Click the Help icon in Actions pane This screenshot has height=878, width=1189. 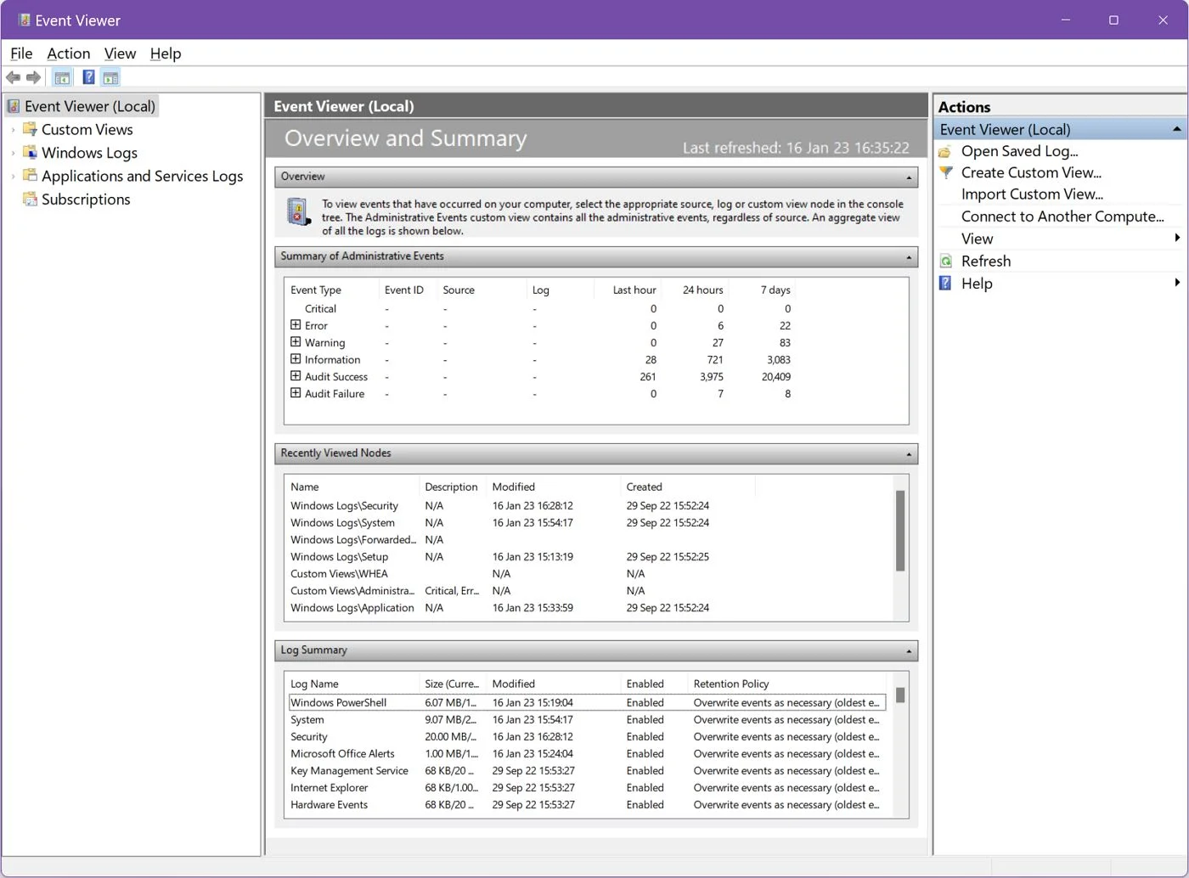[x=945, y=283]
